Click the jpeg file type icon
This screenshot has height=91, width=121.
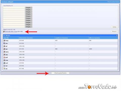click(4, 52)
